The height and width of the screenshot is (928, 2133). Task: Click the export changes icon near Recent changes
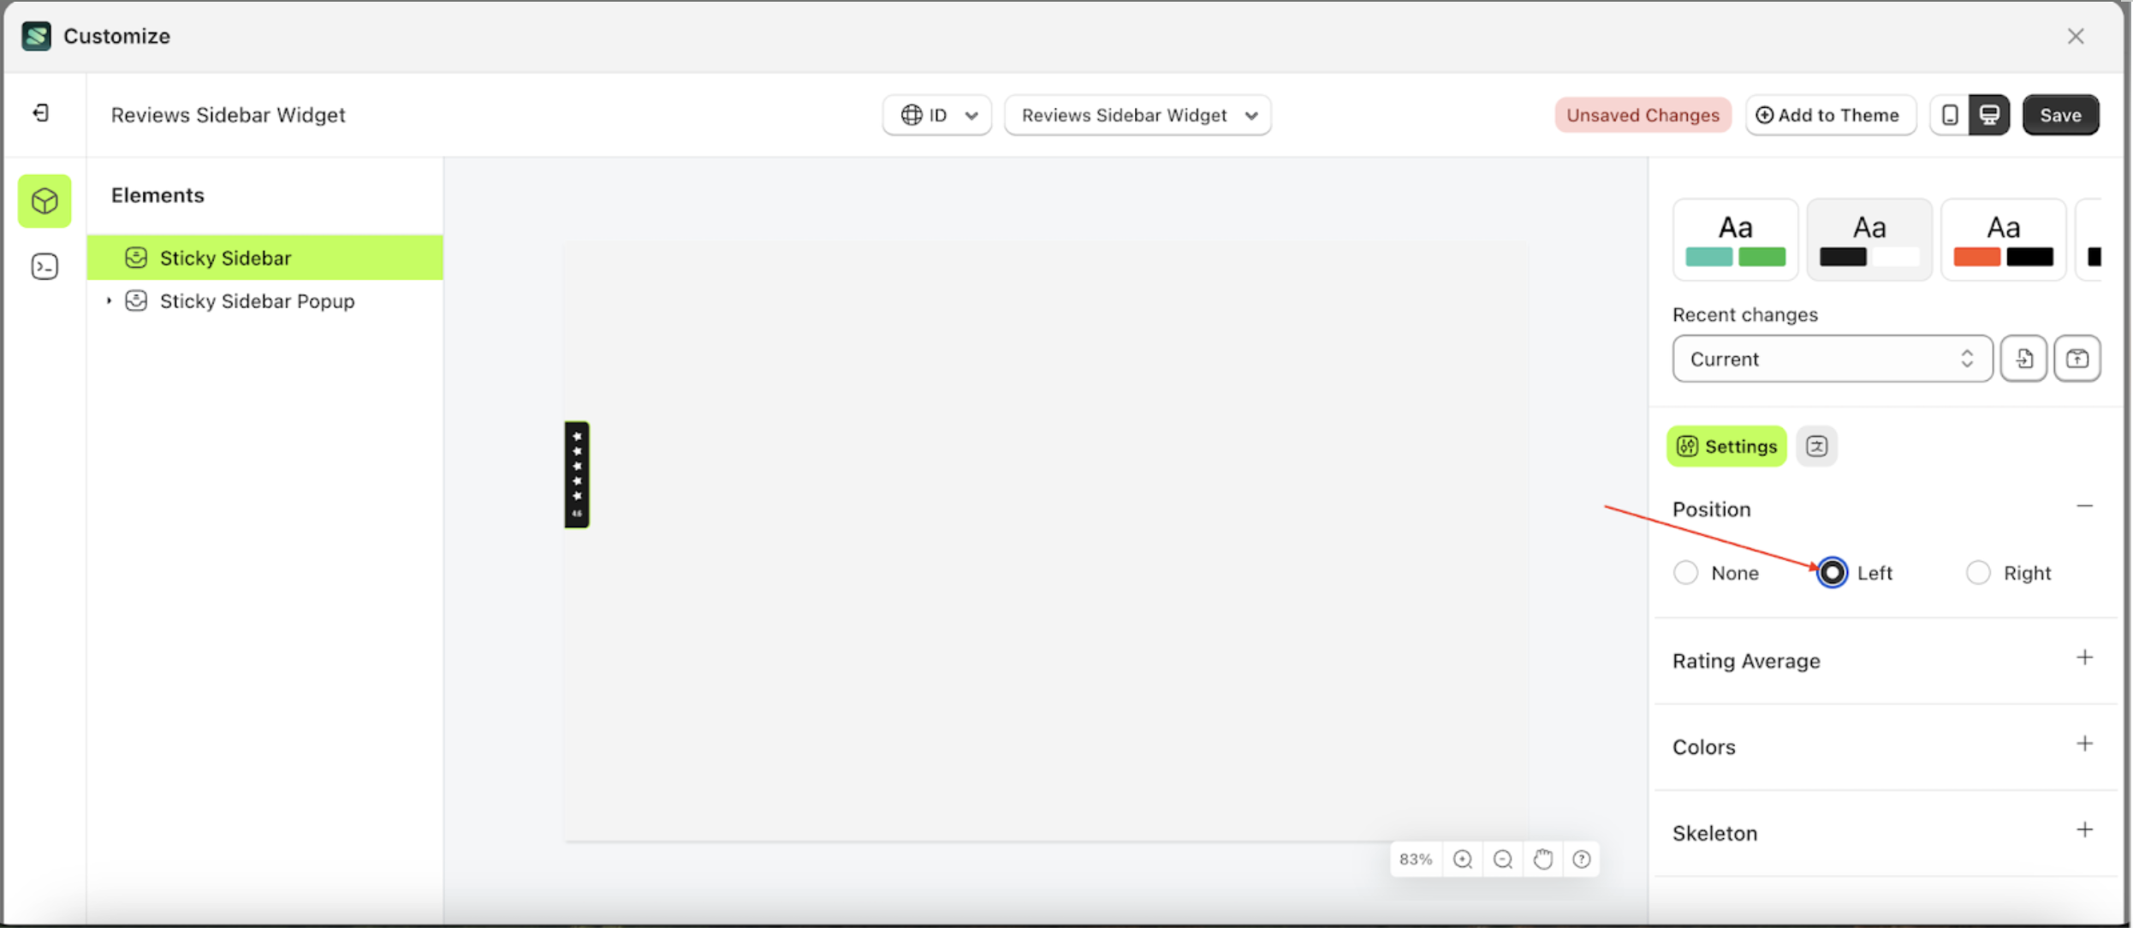[2077, 359]
